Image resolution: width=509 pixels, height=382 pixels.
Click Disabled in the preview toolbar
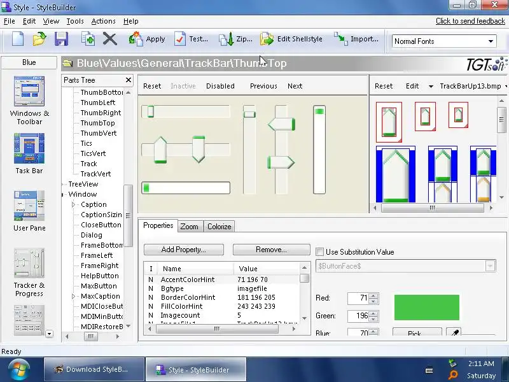(x=220, y=86)
